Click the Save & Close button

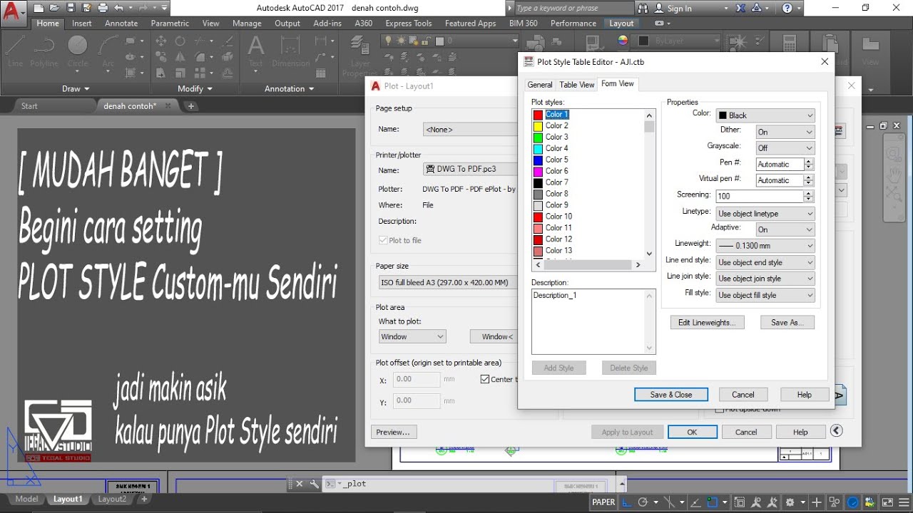671,395
